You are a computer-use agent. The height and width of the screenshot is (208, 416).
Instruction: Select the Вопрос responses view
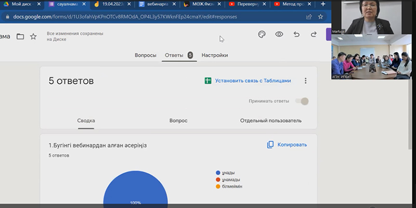[x=178, y=121]
